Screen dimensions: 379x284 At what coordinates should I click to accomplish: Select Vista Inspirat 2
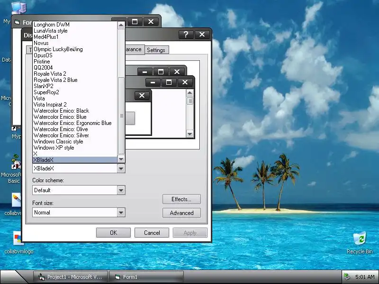click(x=75, y=105)
